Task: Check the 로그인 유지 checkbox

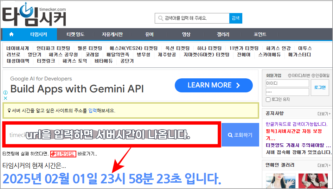Action: 268,99
